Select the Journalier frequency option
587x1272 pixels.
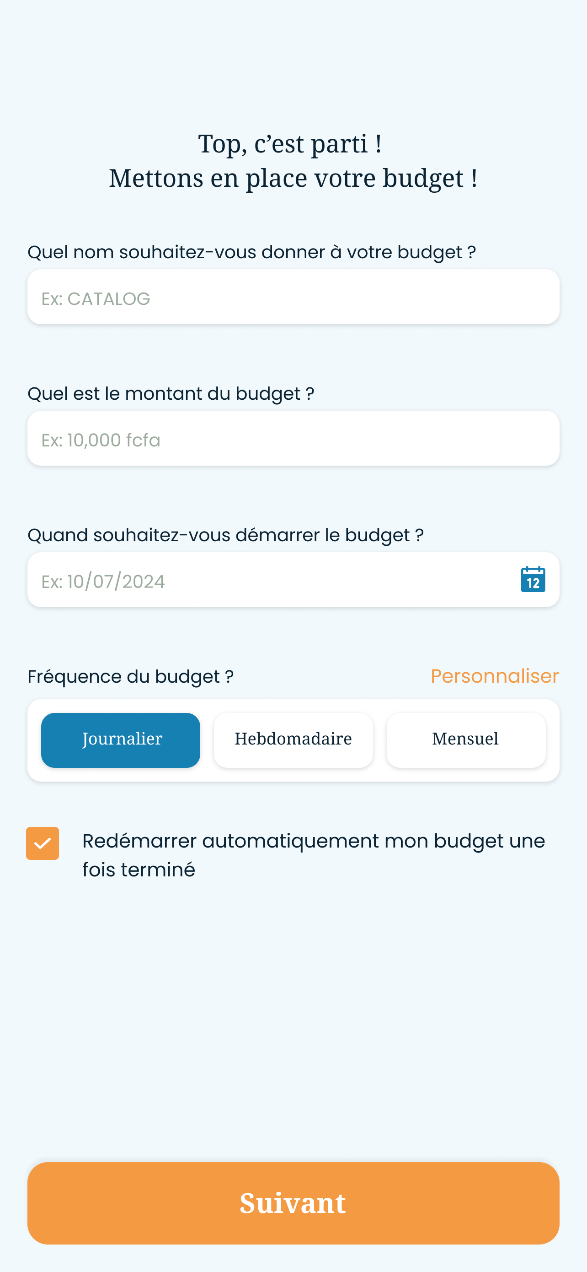click(121, 740)
